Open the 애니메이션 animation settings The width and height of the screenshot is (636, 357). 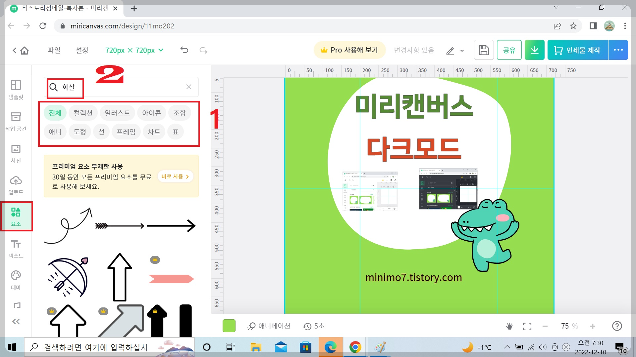[269, 326]
